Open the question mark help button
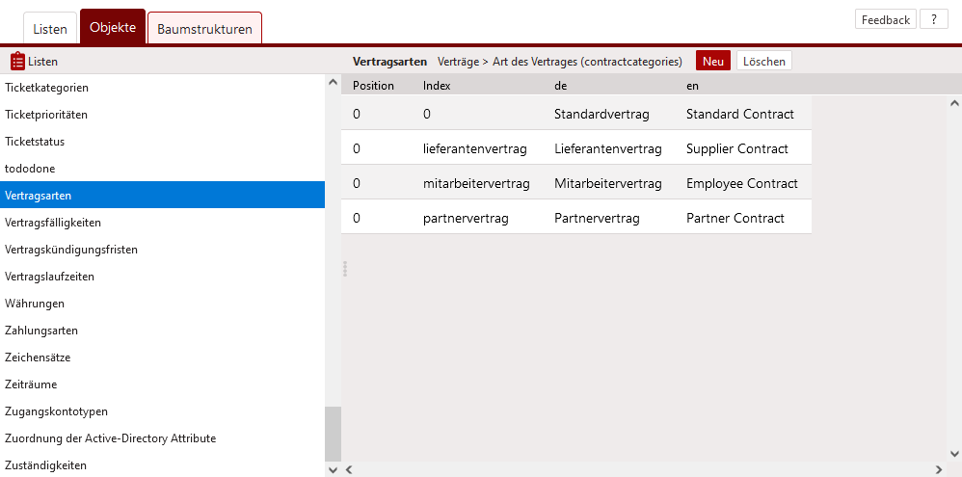 click(934, 19)
